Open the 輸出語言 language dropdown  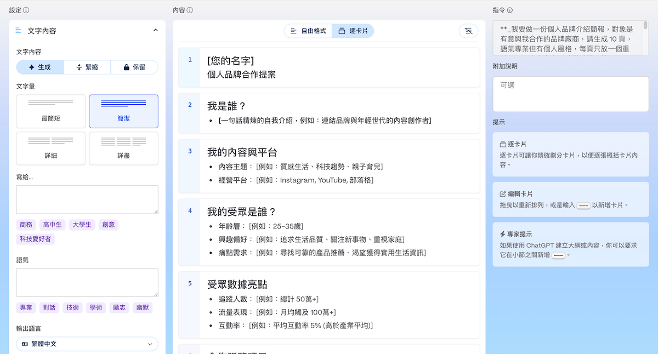pyautogui.click(x=87, y=344)
